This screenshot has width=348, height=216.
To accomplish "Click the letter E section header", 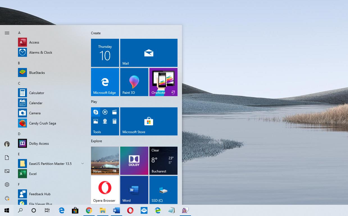I will [x=19, y=154].
